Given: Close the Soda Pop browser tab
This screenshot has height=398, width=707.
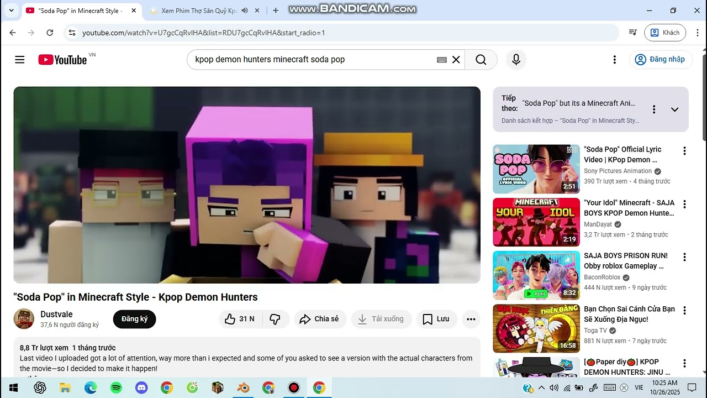Looking at the screenshot, I should (x=133, y=11).
